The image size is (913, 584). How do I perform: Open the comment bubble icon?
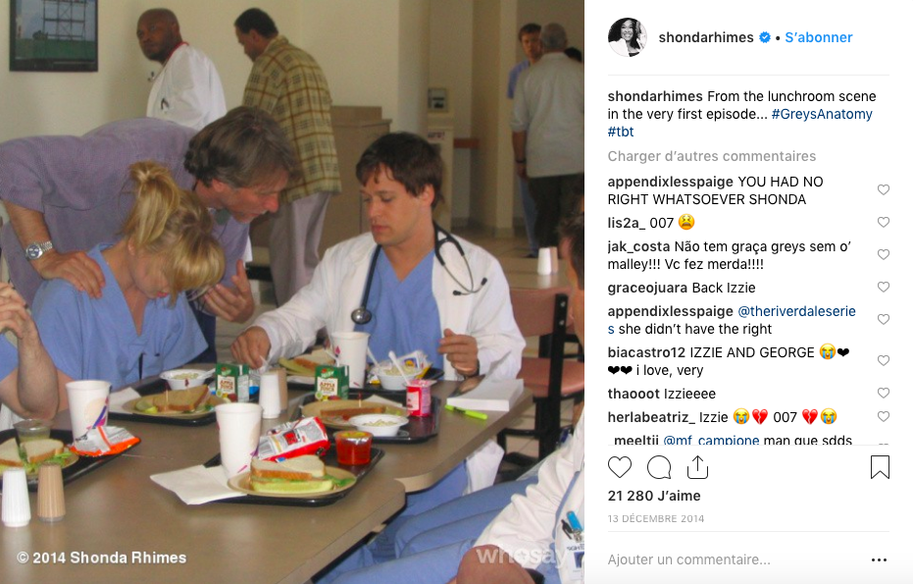pos(659,467)
